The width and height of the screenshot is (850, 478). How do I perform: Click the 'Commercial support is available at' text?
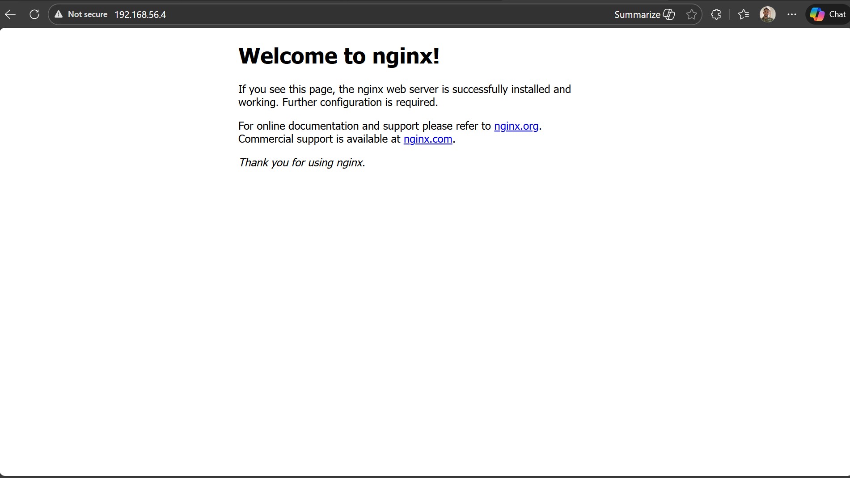(319, 139)
